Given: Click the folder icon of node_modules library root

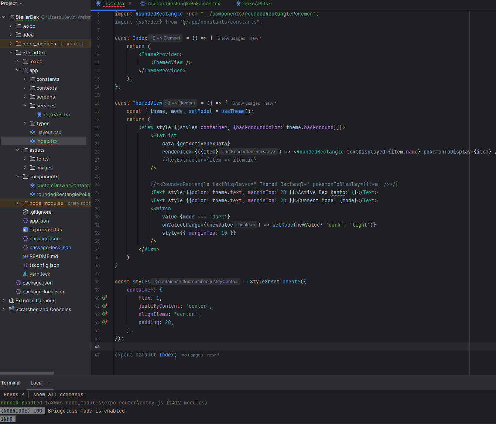Looking at the screenshot, I should click(18, 44).
